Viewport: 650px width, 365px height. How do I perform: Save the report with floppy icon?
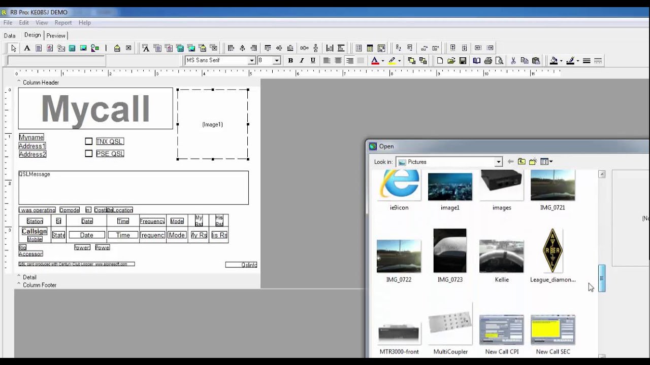[x=463, y=61]
